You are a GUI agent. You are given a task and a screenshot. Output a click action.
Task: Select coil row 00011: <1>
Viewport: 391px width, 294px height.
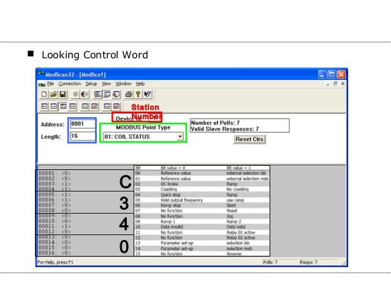click(x=55, y=226)
